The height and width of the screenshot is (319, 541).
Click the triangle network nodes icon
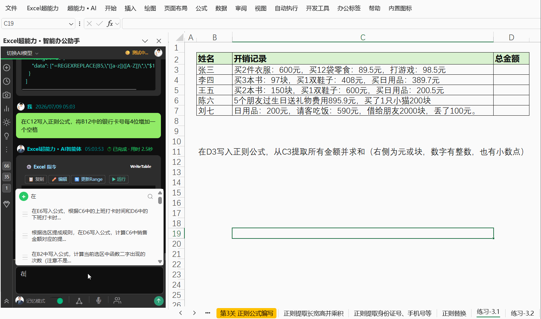(79, 301)
